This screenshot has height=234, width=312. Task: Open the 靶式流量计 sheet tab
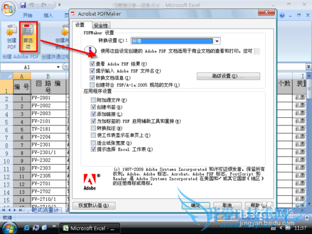click(44, 210)
